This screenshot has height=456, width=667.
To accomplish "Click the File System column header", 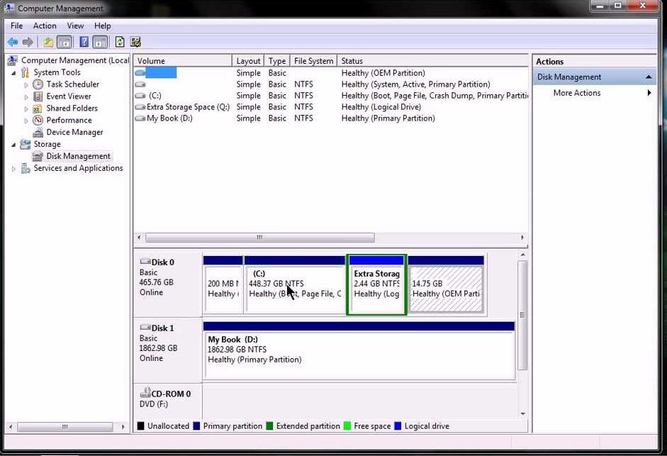I will click(313, 61).
